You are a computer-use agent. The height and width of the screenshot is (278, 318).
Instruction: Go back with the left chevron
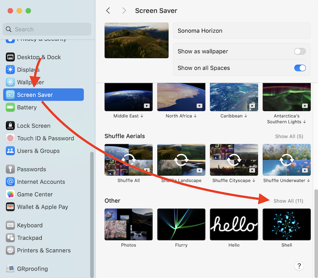click(108, 11)
